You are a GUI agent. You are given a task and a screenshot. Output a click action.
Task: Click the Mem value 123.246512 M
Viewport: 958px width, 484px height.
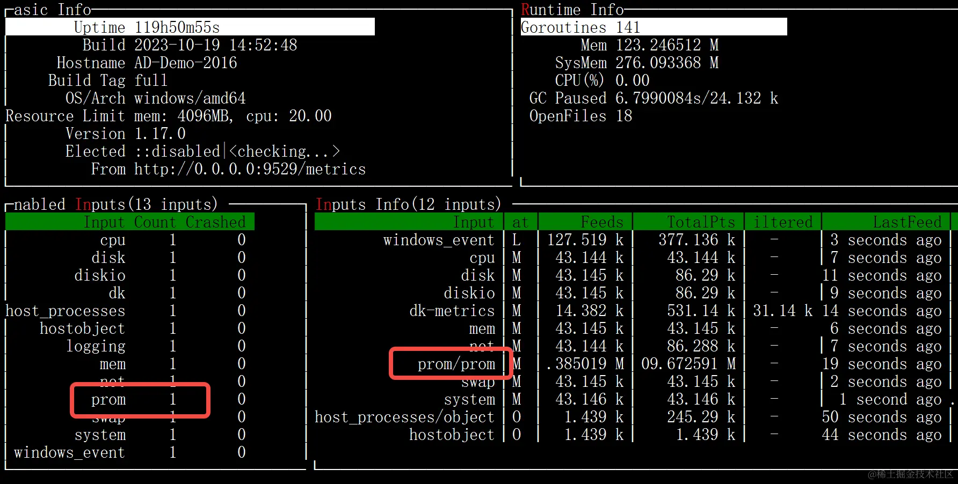coord(667,45)
